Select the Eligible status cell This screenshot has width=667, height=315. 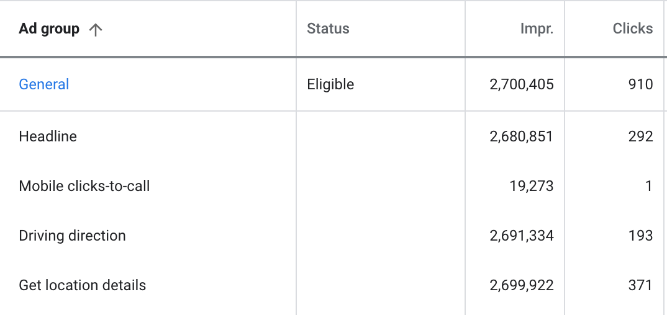(330, 84)
